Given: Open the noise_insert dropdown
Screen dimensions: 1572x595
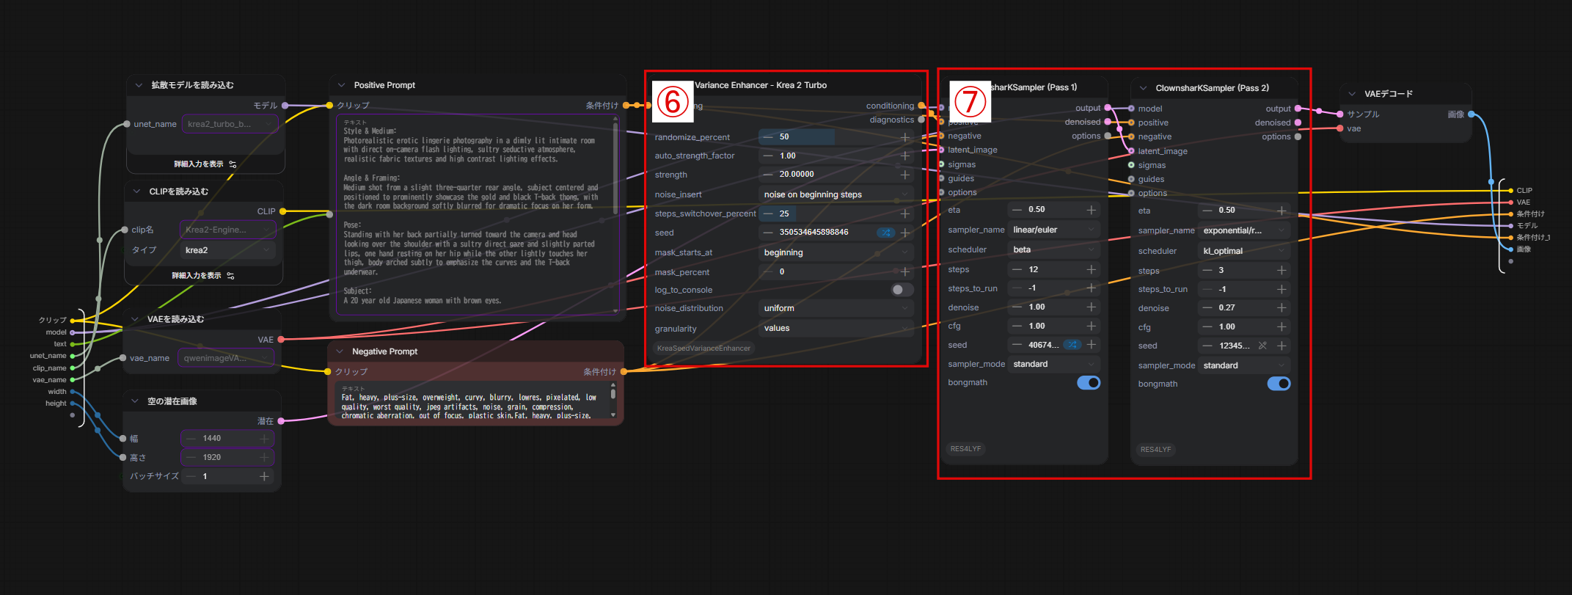Looking at the screenshot, I should [x=836, y=194].
